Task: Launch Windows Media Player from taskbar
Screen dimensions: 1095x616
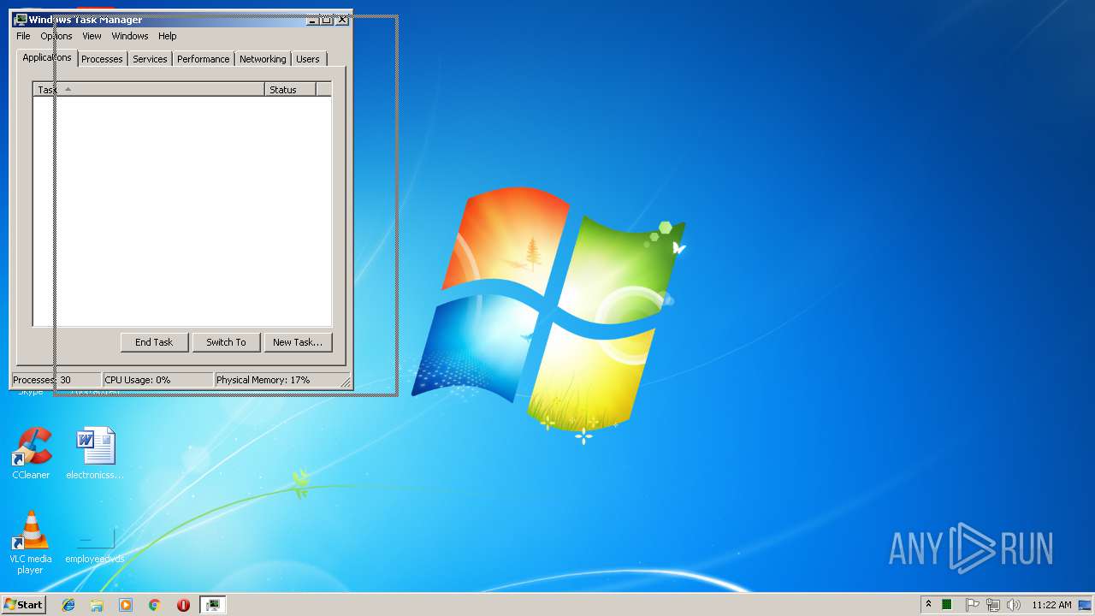Action: (126, 605)
